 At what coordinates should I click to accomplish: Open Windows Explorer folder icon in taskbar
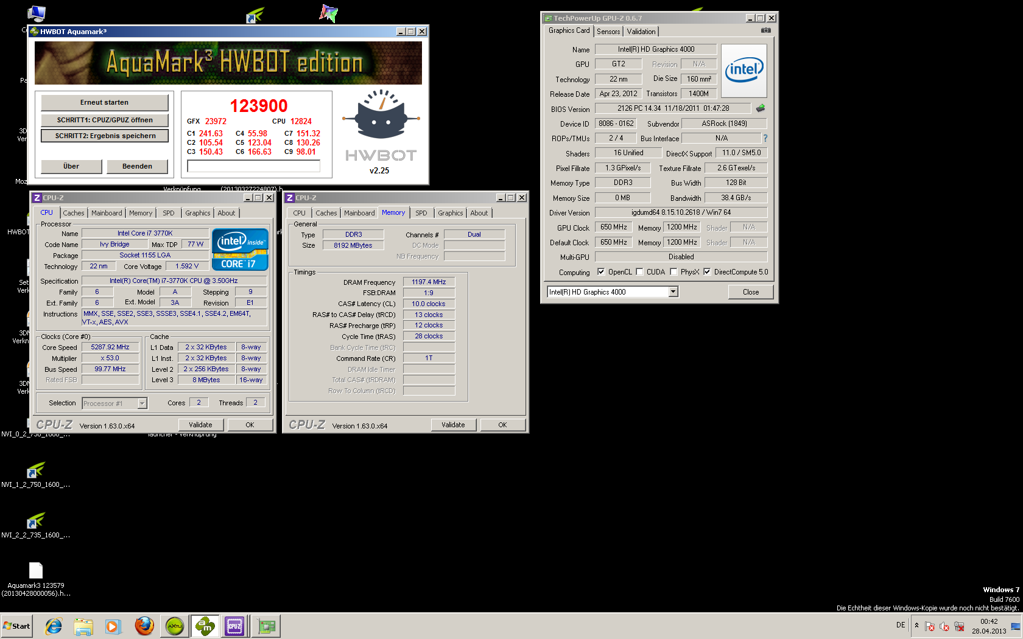pos(83,626)
